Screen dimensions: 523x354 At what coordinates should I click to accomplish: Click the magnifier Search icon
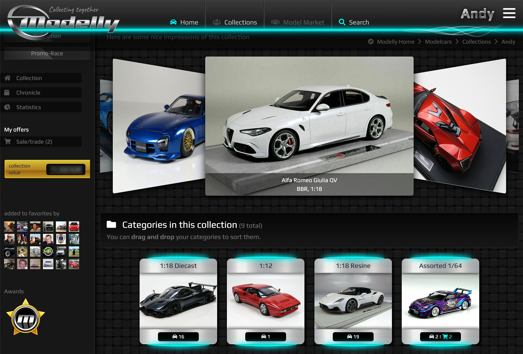tap(342, 22)
